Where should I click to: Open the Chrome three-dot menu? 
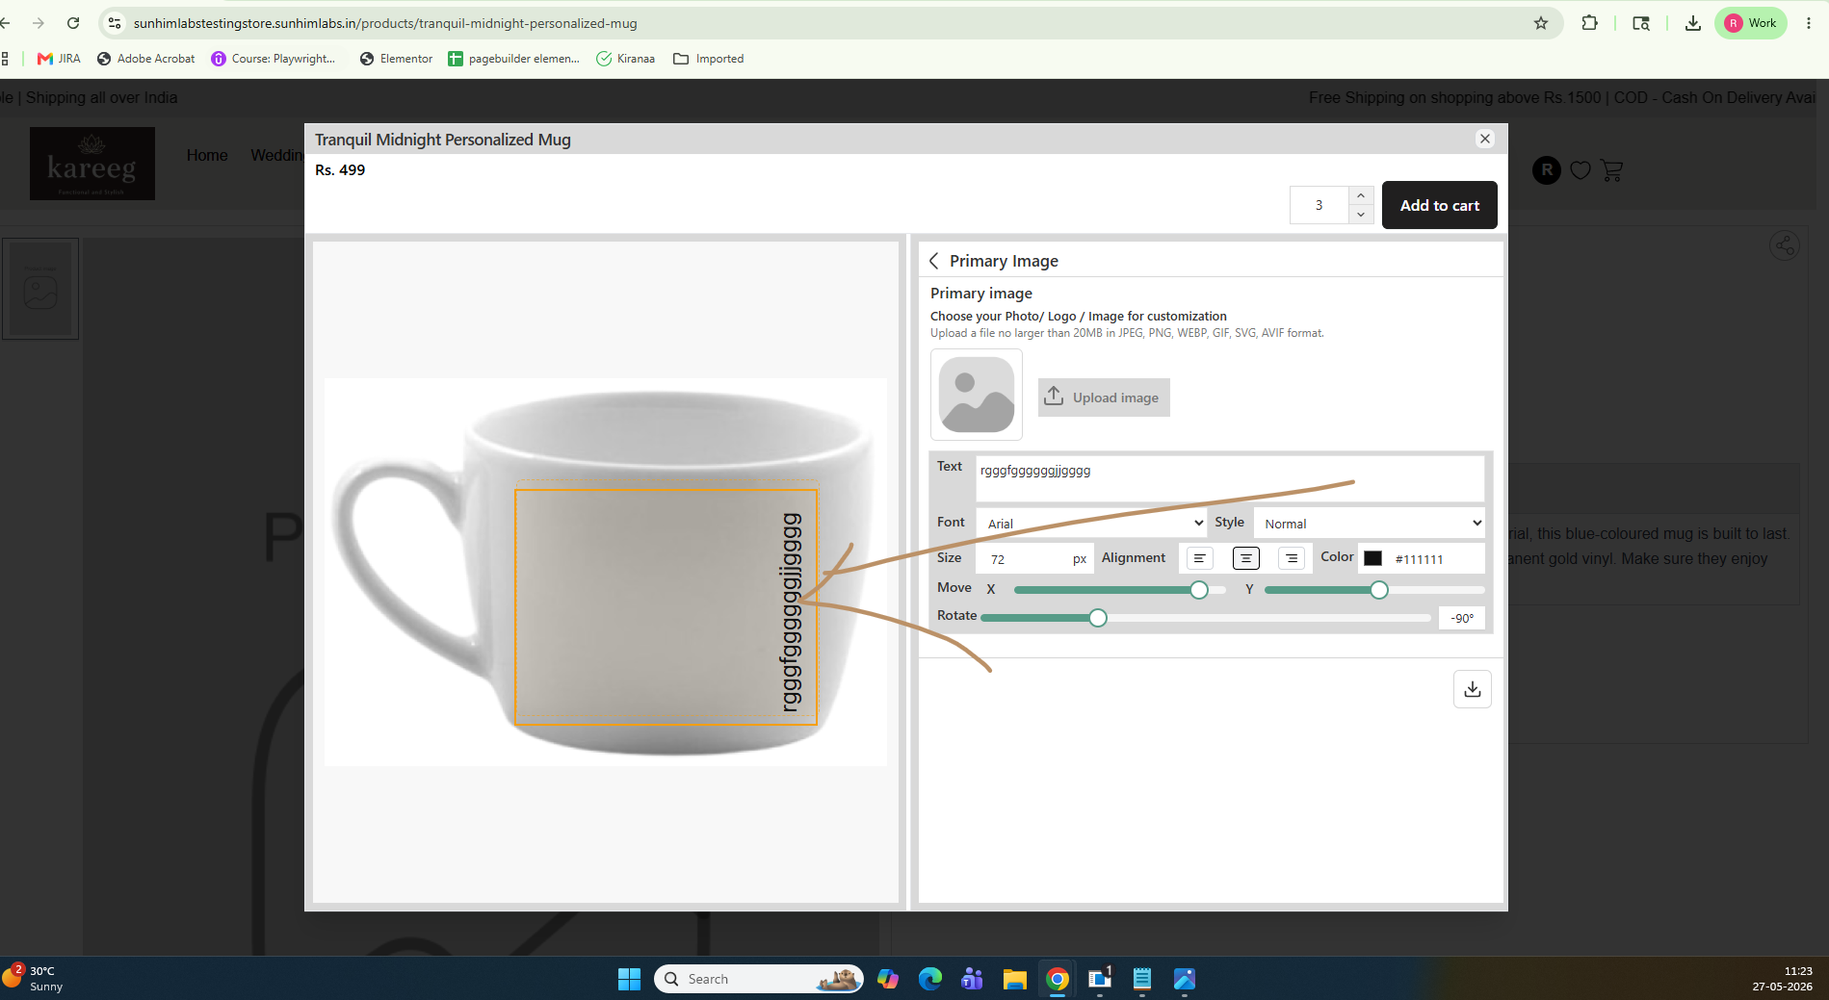pos(1809,23)
